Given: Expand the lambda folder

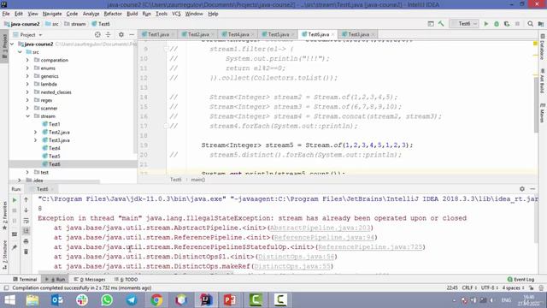Looking at the screenshot, I should point(27,84).
